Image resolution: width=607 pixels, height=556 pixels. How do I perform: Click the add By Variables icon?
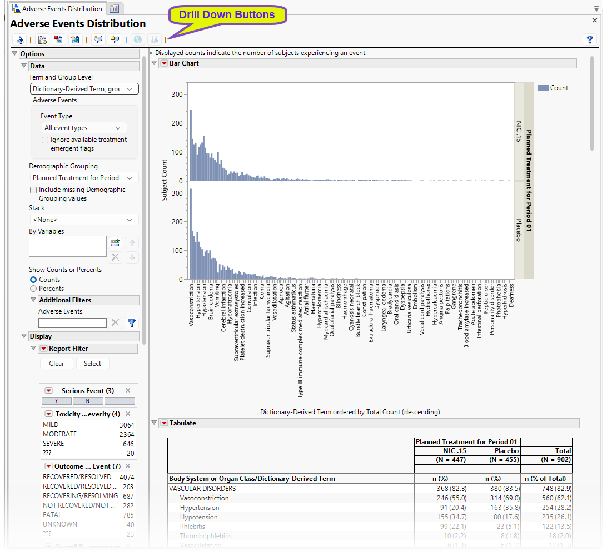115,242
